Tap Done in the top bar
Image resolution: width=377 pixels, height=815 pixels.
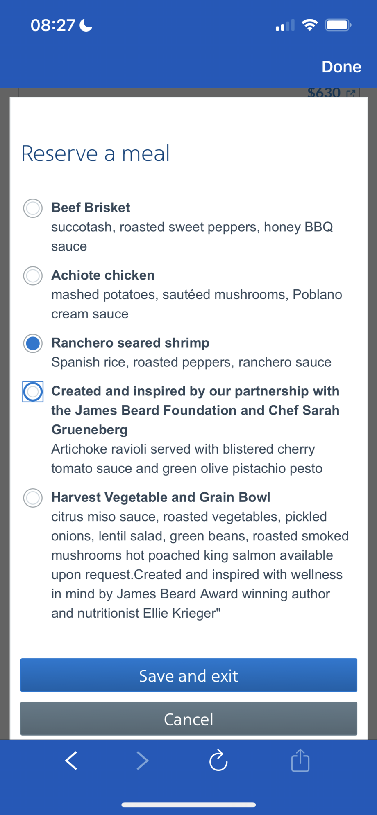pos(341,67)
